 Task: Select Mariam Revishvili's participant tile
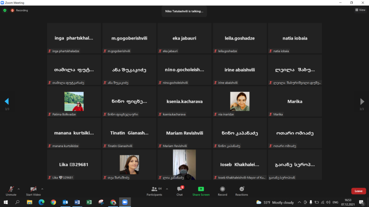[184, 133]
